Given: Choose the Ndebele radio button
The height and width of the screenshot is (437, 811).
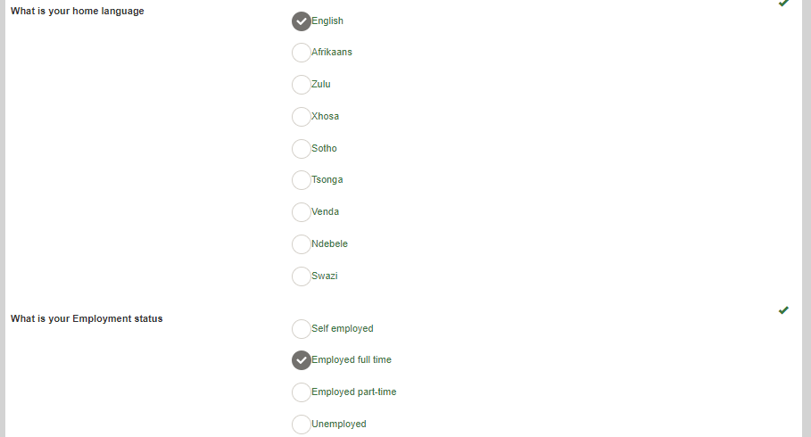Looking at the screenshot, I should point(301,244).
